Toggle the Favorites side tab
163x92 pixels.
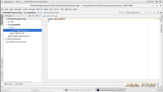tap(2, 63)
